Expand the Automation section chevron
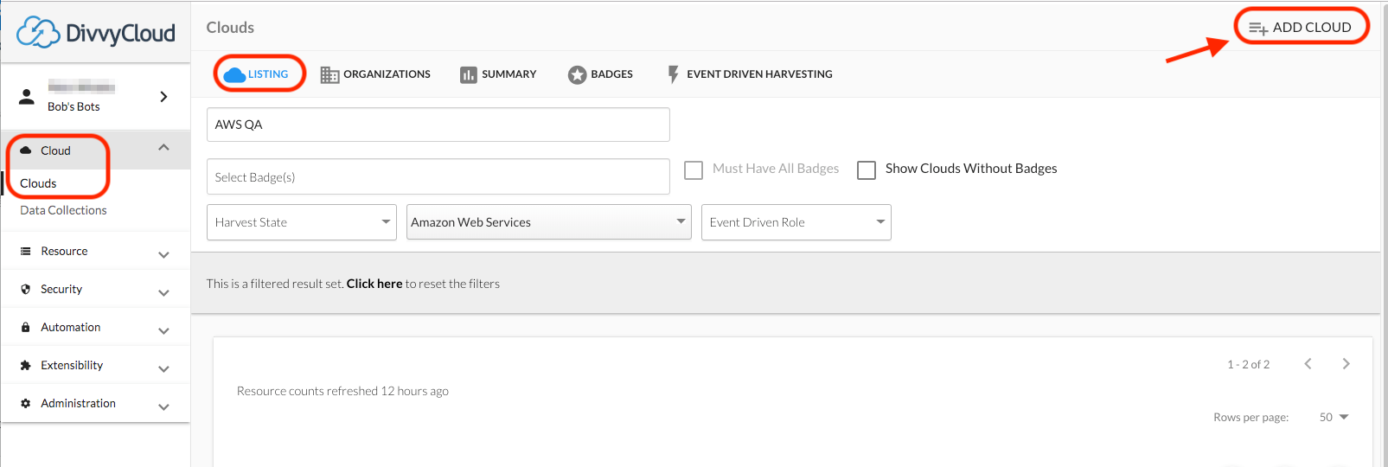This screenshot has height=467, width=1388. 163,330
